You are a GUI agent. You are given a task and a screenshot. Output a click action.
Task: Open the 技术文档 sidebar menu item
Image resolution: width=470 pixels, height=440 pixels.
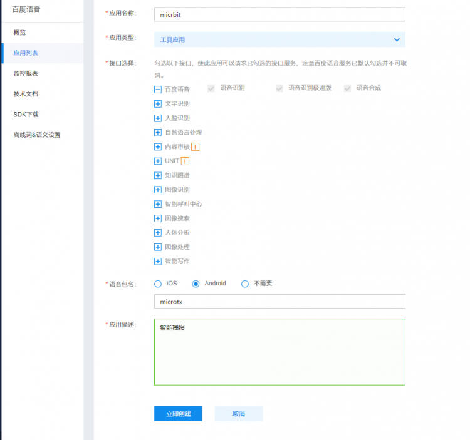(43, 94)
